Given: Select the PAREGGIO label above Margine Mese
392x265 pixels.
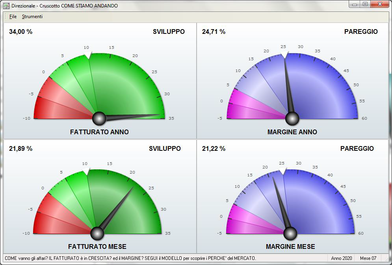Looking at the screenshot, I should (357, 148).
